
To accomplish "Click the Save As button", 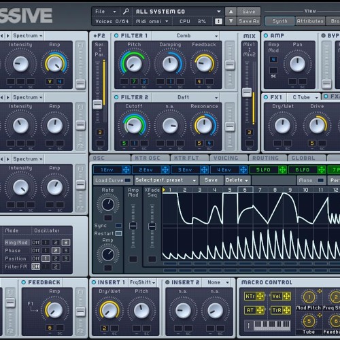I will pos(249,21).
